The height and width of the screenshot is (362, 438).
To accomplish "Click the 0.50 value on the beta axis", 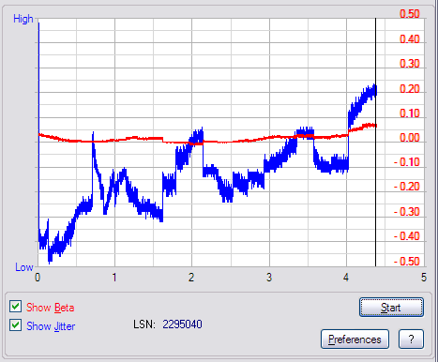I will [410, 14].
